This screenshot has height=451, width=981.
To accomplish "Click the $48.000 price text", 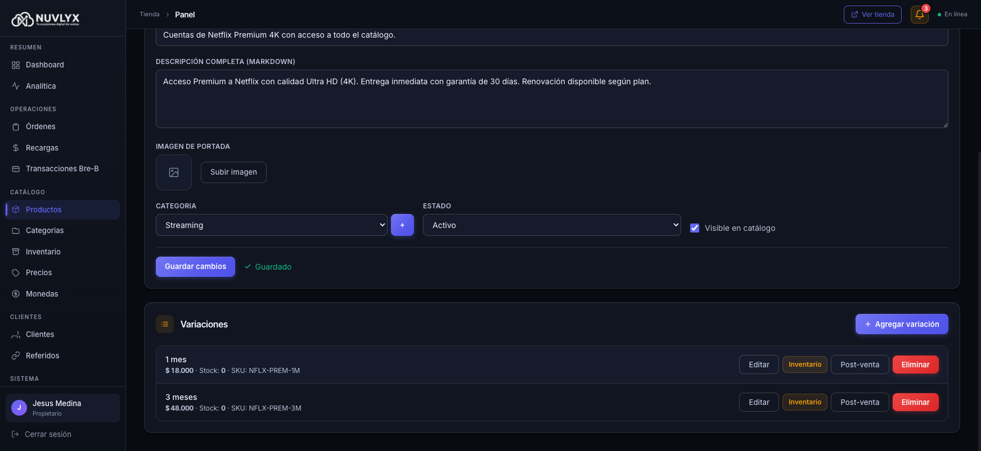I will tap(179, 408).
